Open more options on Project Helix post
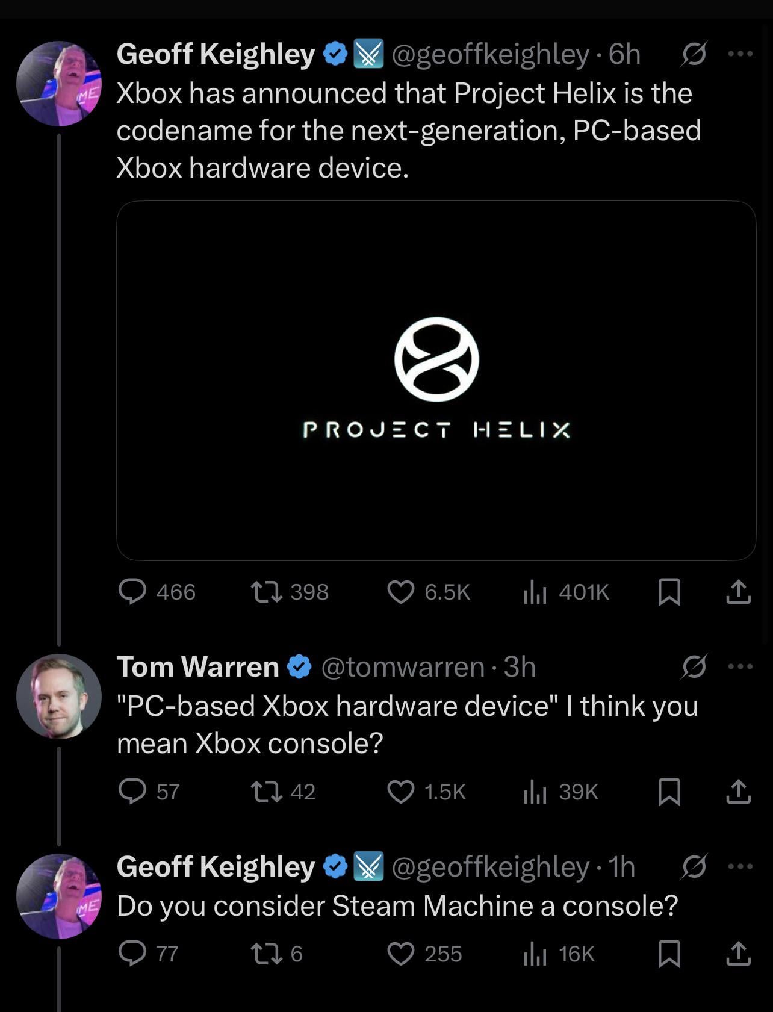The width and height of the screenshot is (773, 1012). (740, 54)
